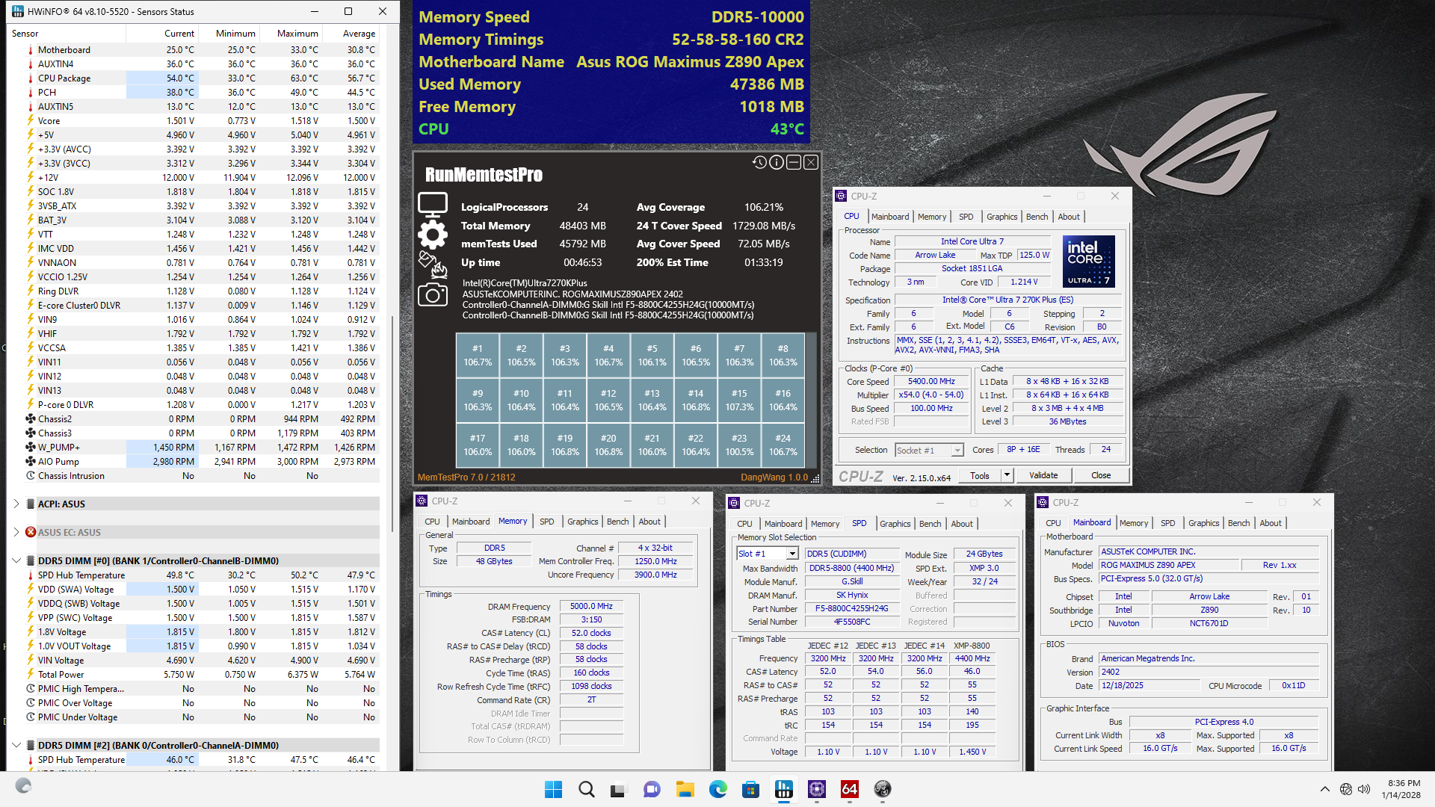Click the Tools button in CPU-Z
The height and width of the screenshot is (807, 1435).
980,474
